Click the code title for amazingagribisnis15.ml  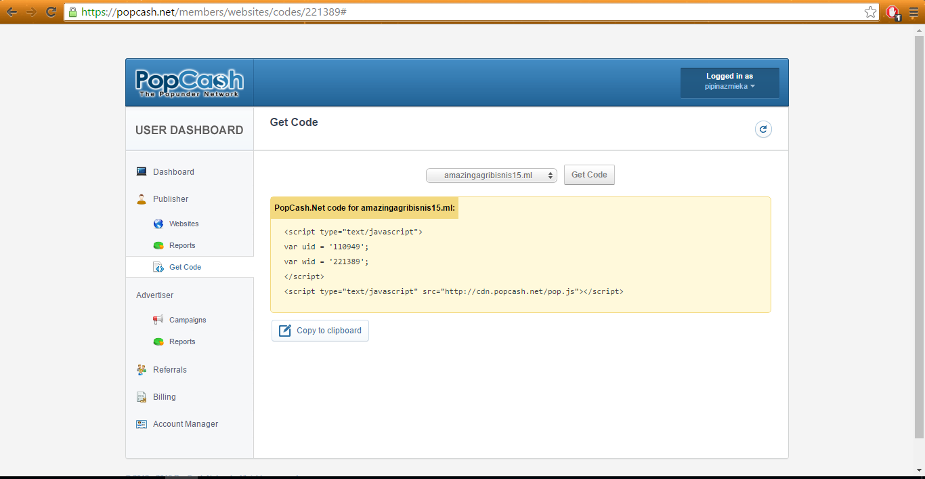(x=364, y=208)
